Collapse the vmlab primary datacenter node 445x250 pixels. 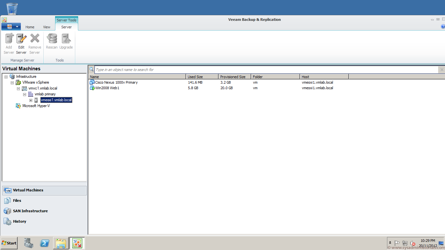(x=24, y=94)
